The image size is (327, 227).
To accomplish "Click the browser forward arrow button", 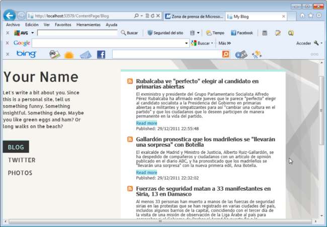I will (x=21, y=16).
